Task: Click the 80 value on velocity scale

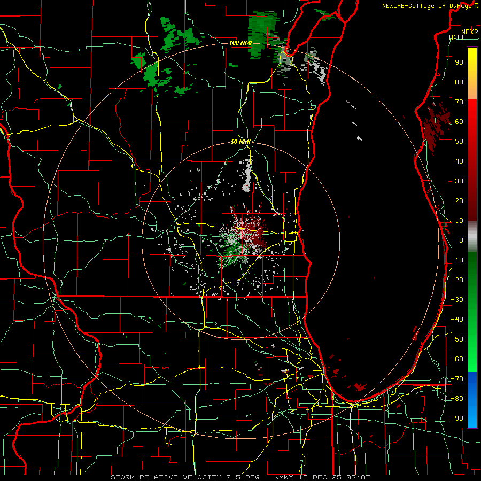Action: tap(459, 82)
